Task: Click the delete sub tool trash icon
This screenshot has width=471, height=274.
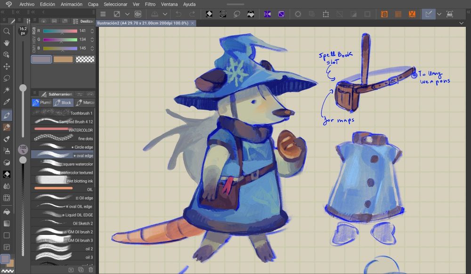Action: coord(91,270)
